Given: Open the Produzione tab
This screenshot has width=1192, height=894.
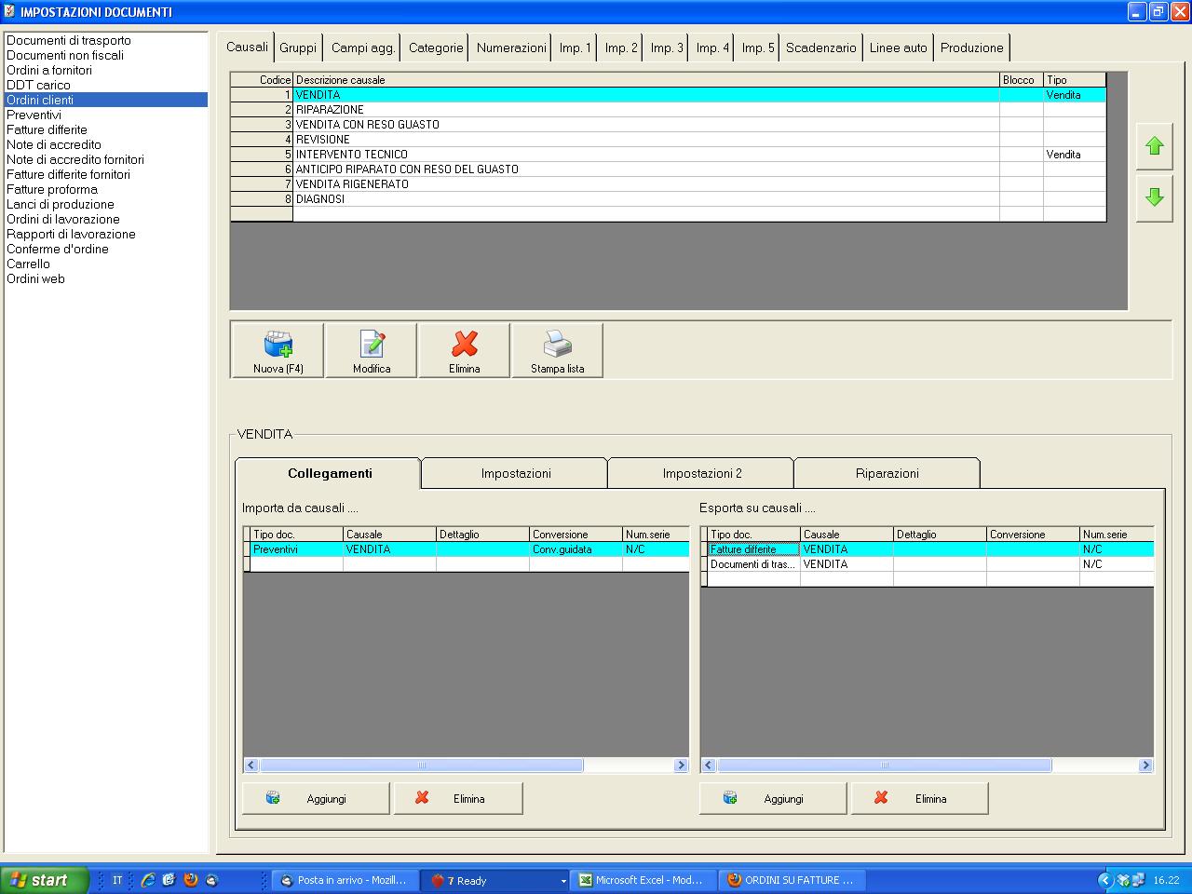Looking at the screenshot, I should tap(972, 47).
